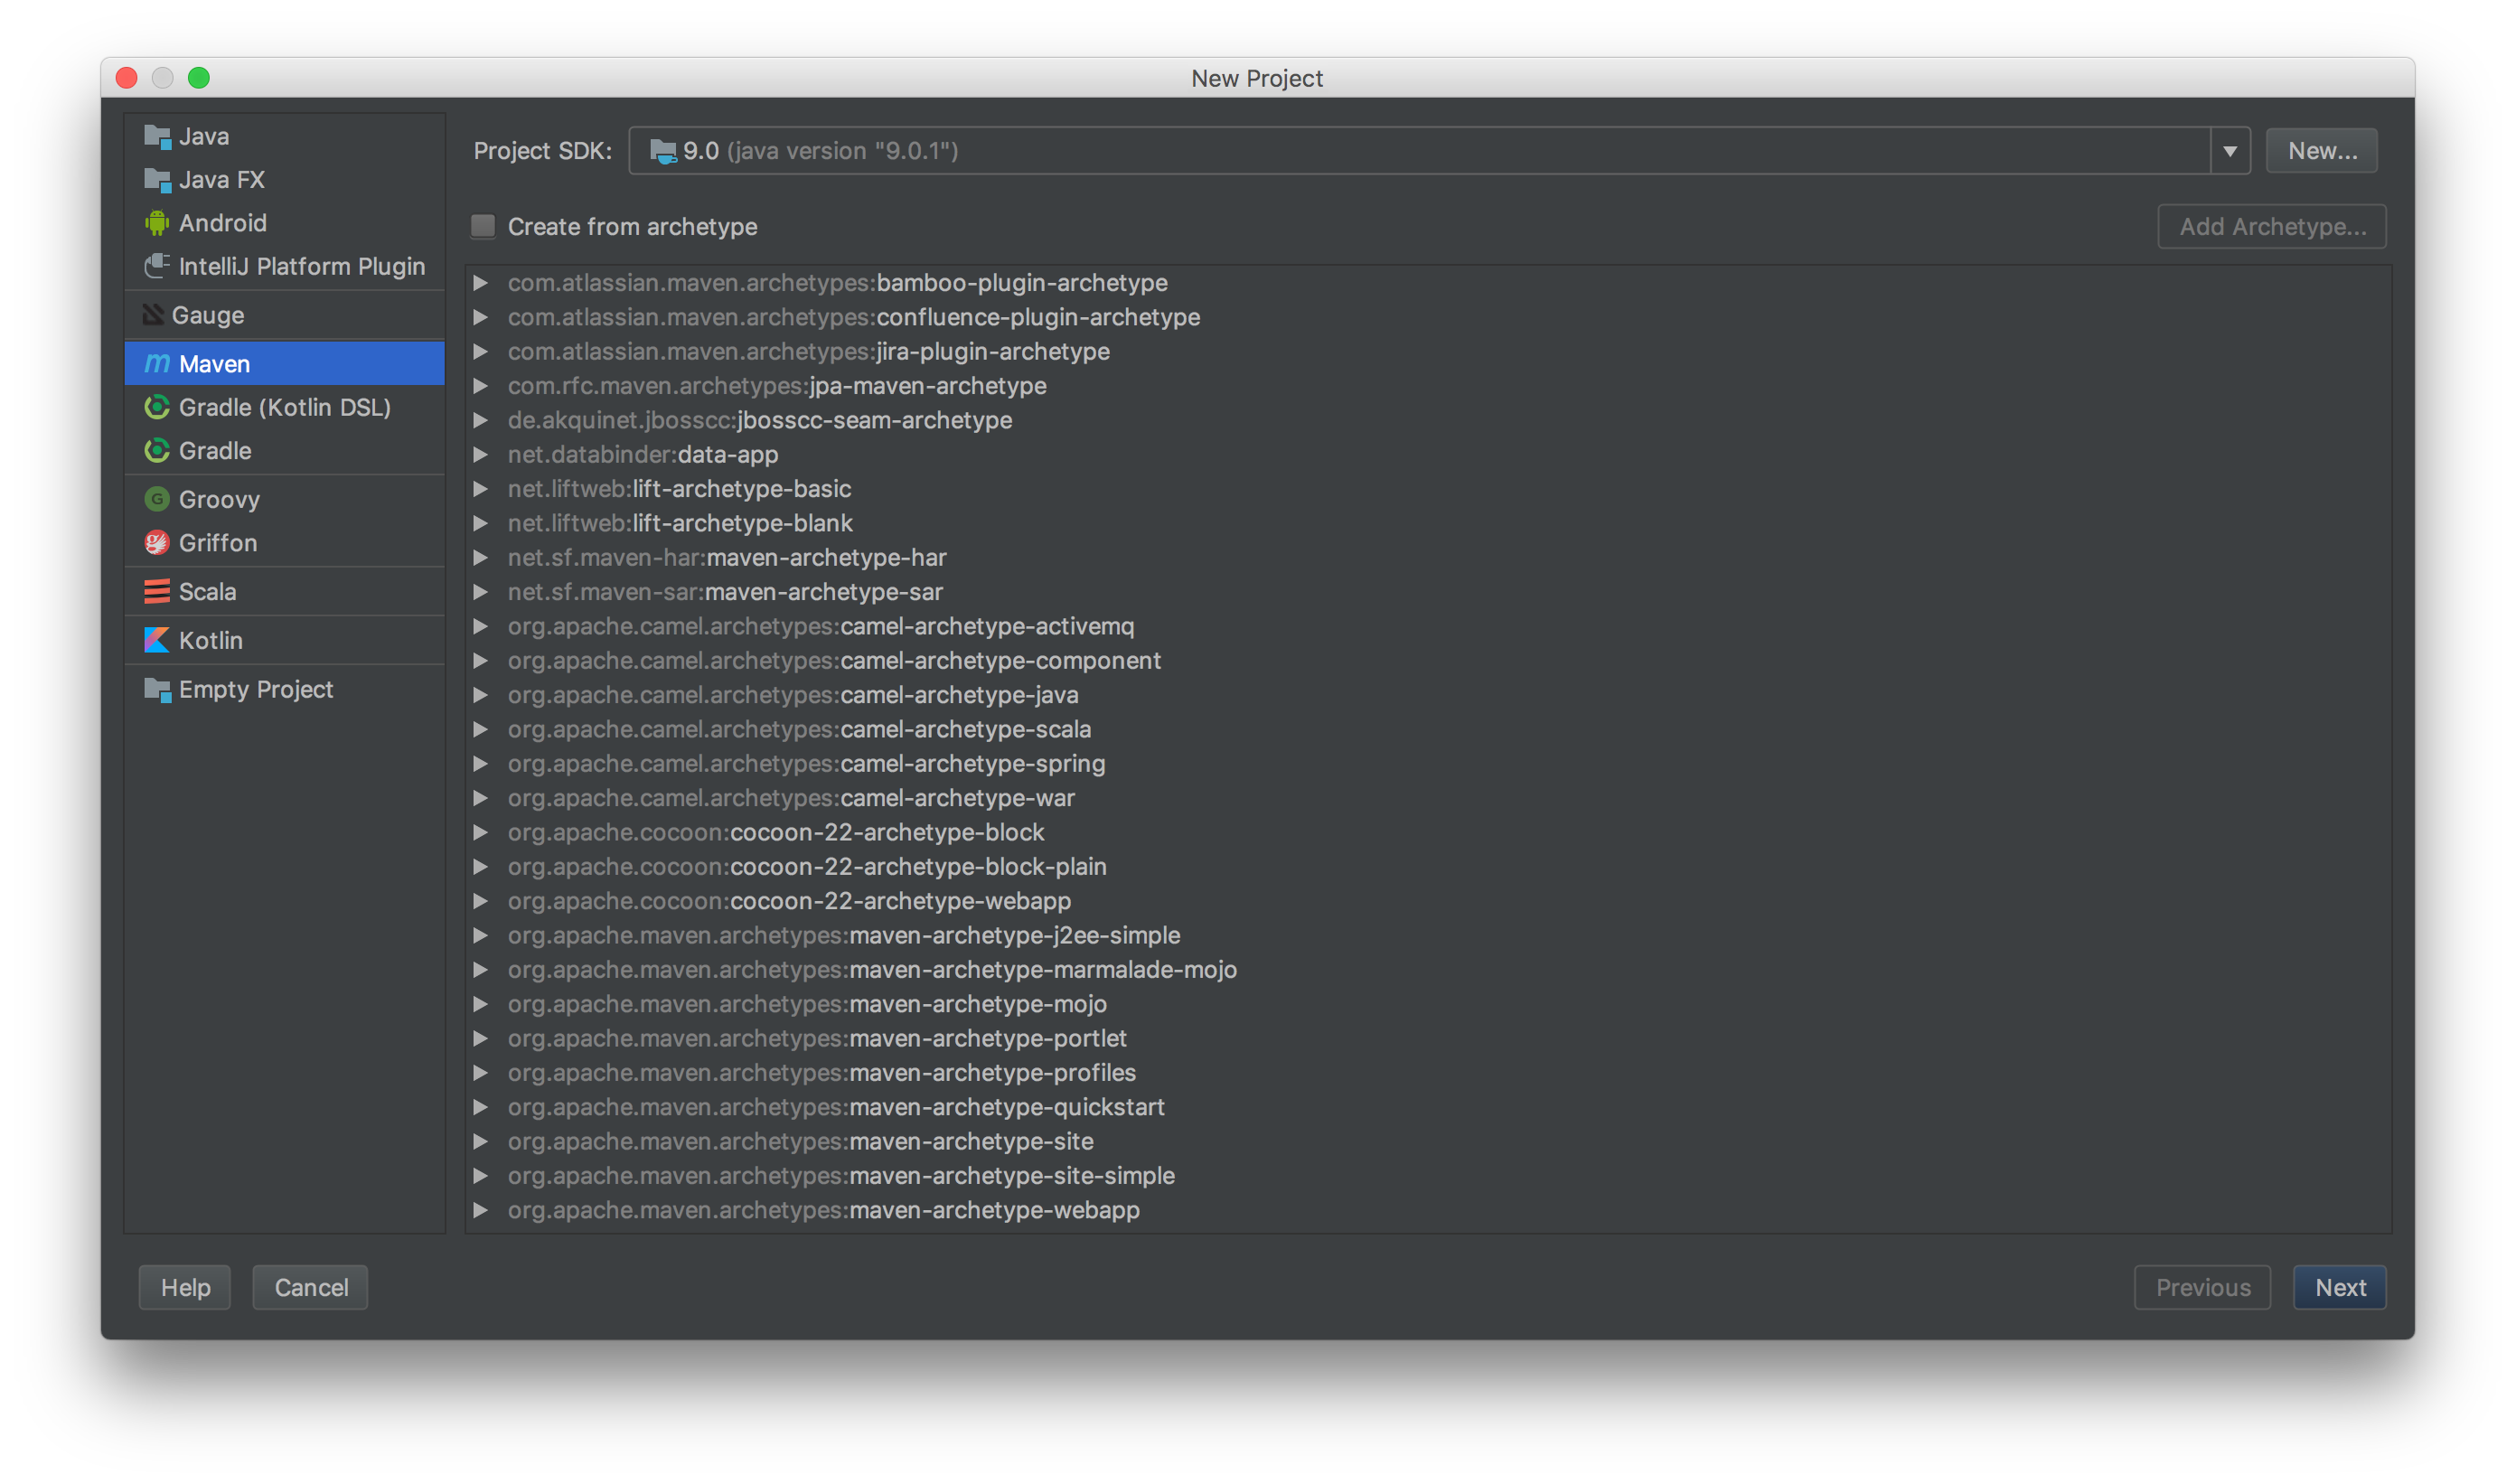Screen dimensions: 2516x1484
Task: Select the Kotlin project type
Action: point(211,640)
